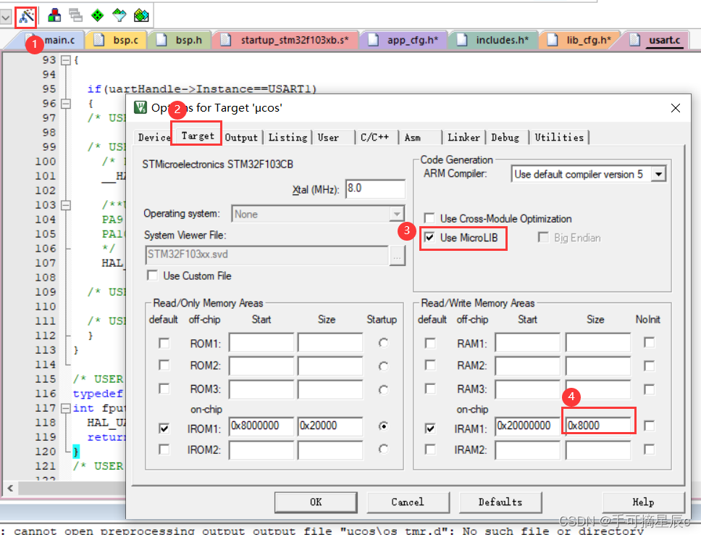Open the Manage Multi-Project Workspace icon
Image resolution: width=701 pixels, height=535 pixels.
75,15
